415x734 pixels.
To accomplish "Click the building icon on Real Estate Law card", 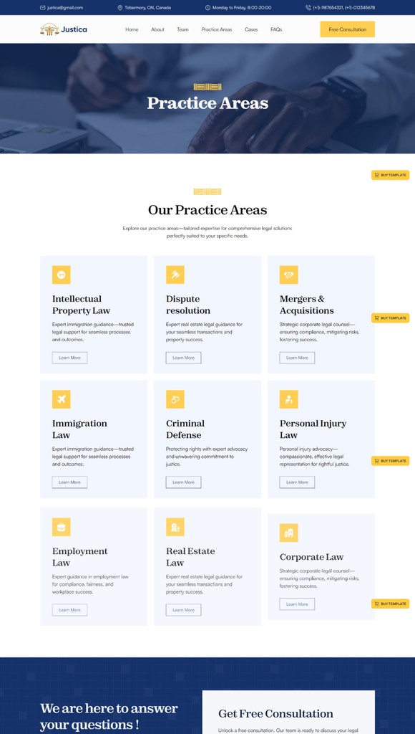I will [175, 528].
